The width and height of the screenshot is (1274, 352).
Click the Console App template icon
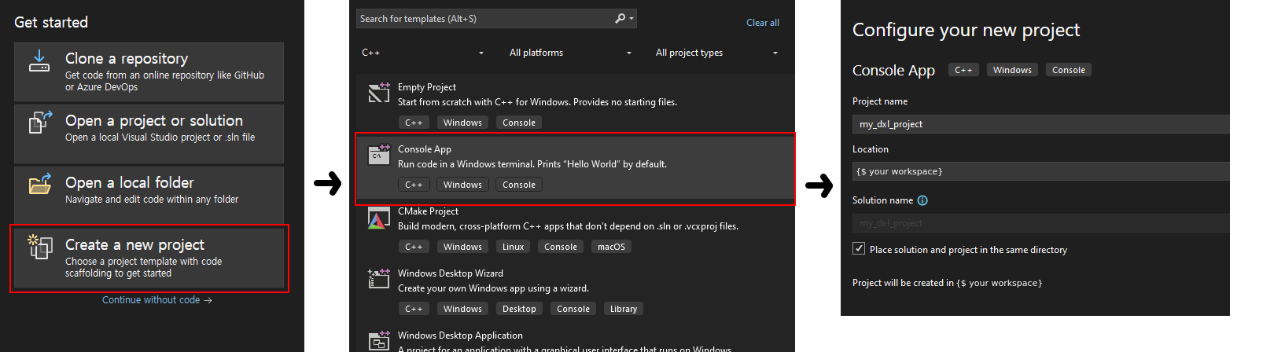click(379, 155)
